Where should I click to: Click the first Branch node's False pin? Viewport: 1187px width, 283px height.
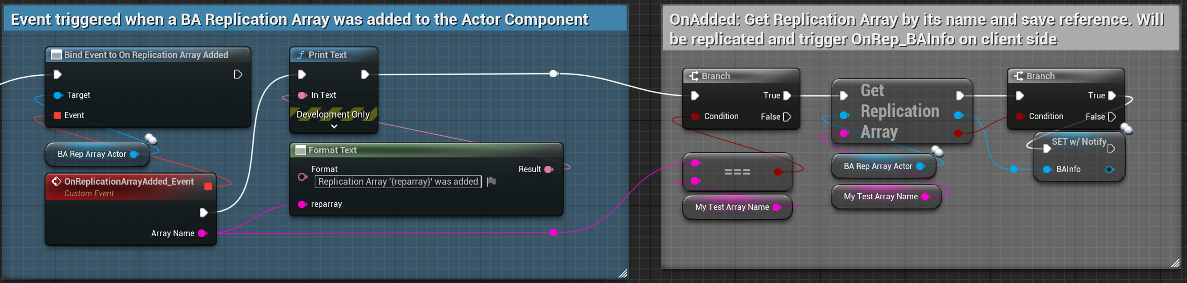click(x=787, y=117)
